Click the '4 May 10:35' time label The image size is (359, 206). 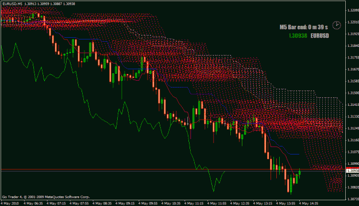pos(171,203)
